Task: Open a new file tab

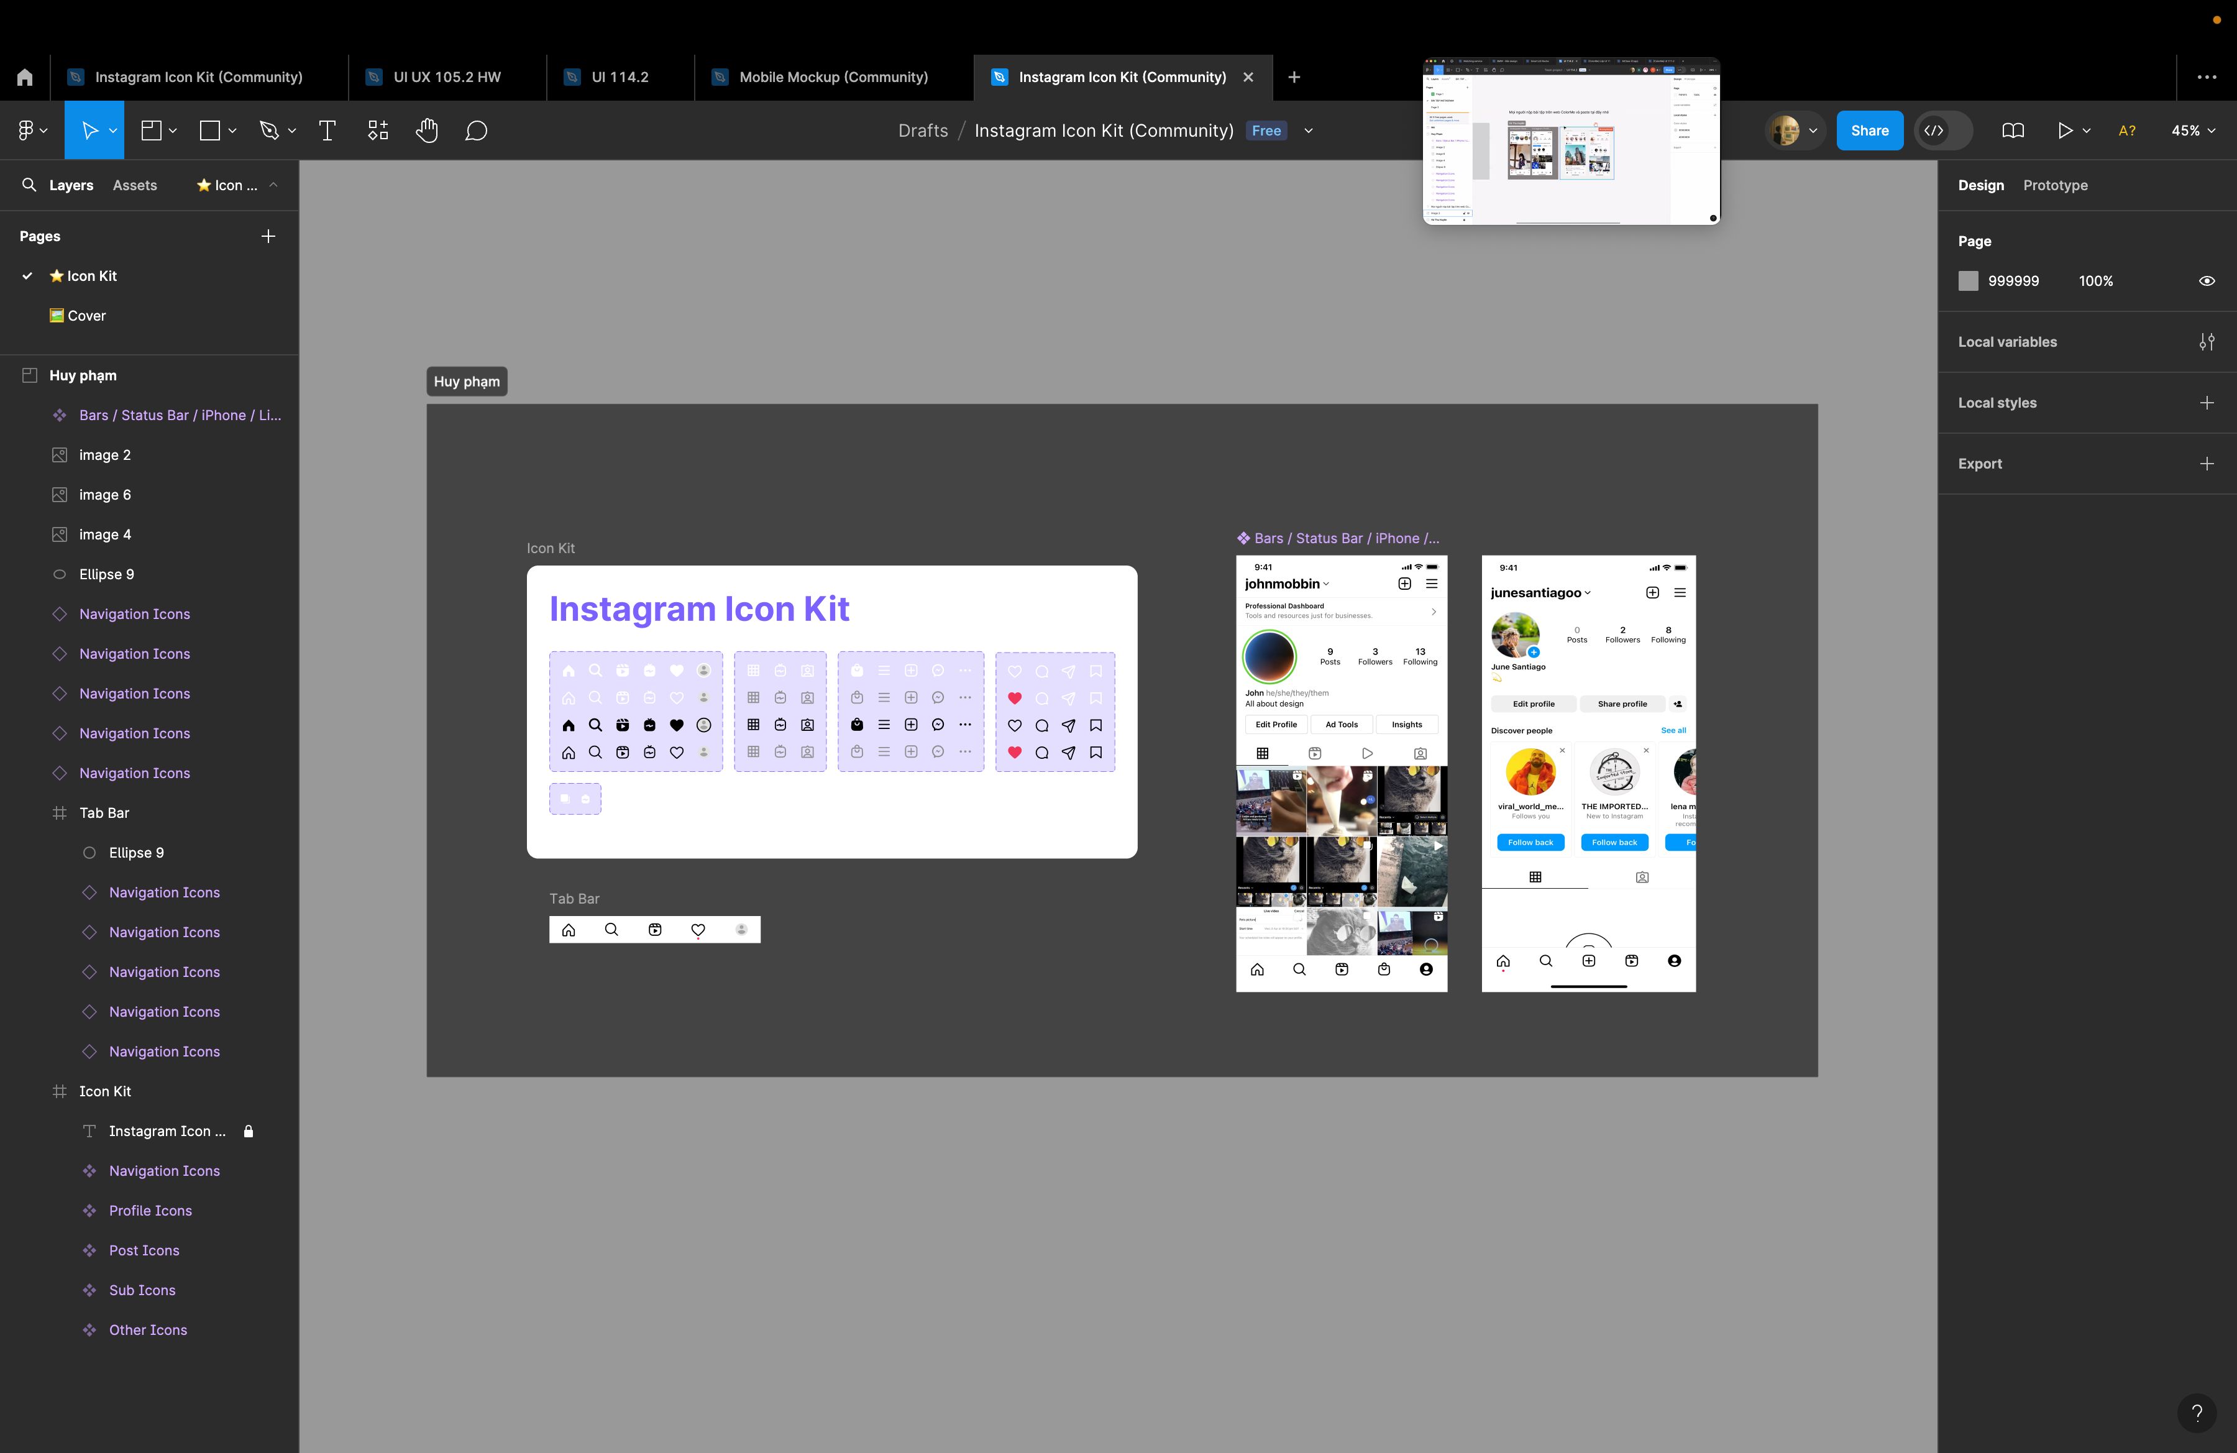Action: pos(1294,77)
